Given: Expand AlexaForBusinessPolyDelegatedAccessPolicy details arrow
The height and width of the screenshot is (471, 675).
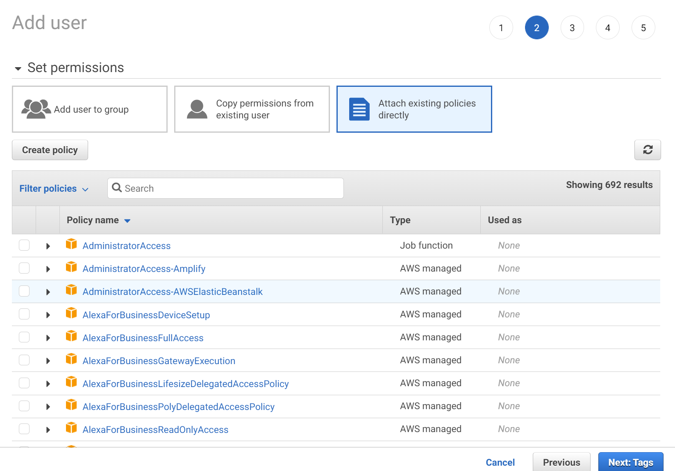Looking at the screenshot, I should coord(48,407).
